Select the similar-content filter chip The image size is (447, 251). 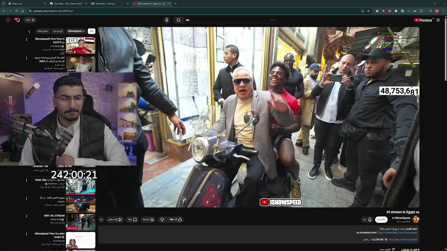[43, 31]
